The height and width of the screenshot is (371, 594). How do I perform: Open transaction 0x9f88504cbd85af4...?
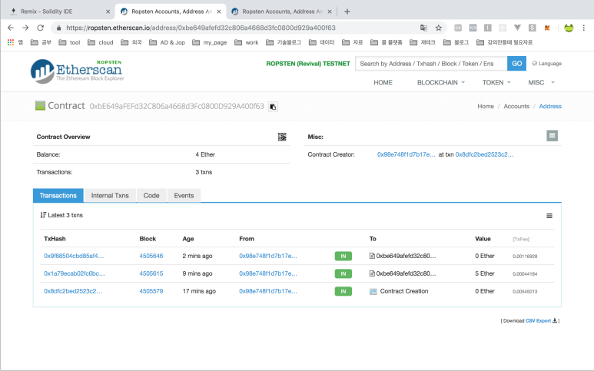[74, 256]
